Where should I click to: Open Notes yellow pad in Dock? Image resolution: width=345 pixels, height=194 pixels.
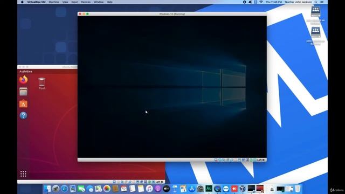(x=141, y=189)
